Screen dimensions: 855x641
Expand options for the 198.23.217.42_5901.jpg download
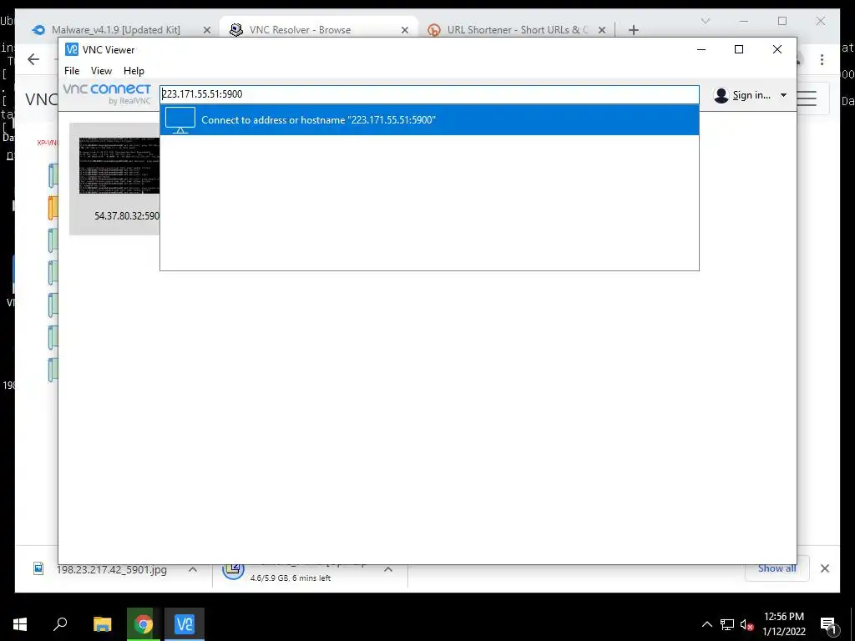(193, 569)
